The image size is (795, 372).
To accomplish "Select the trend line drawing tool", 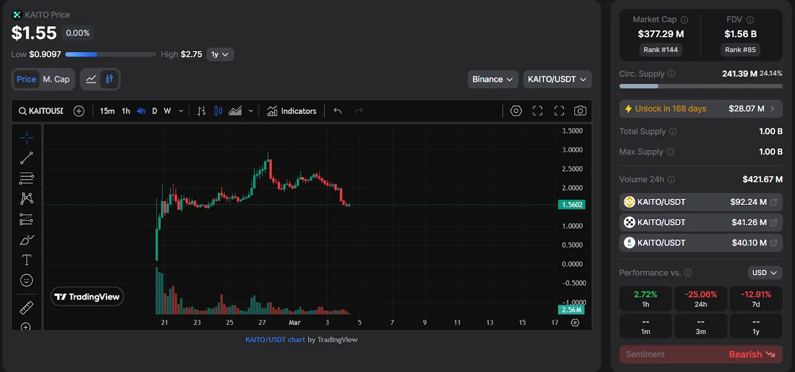I will point(26,158).
